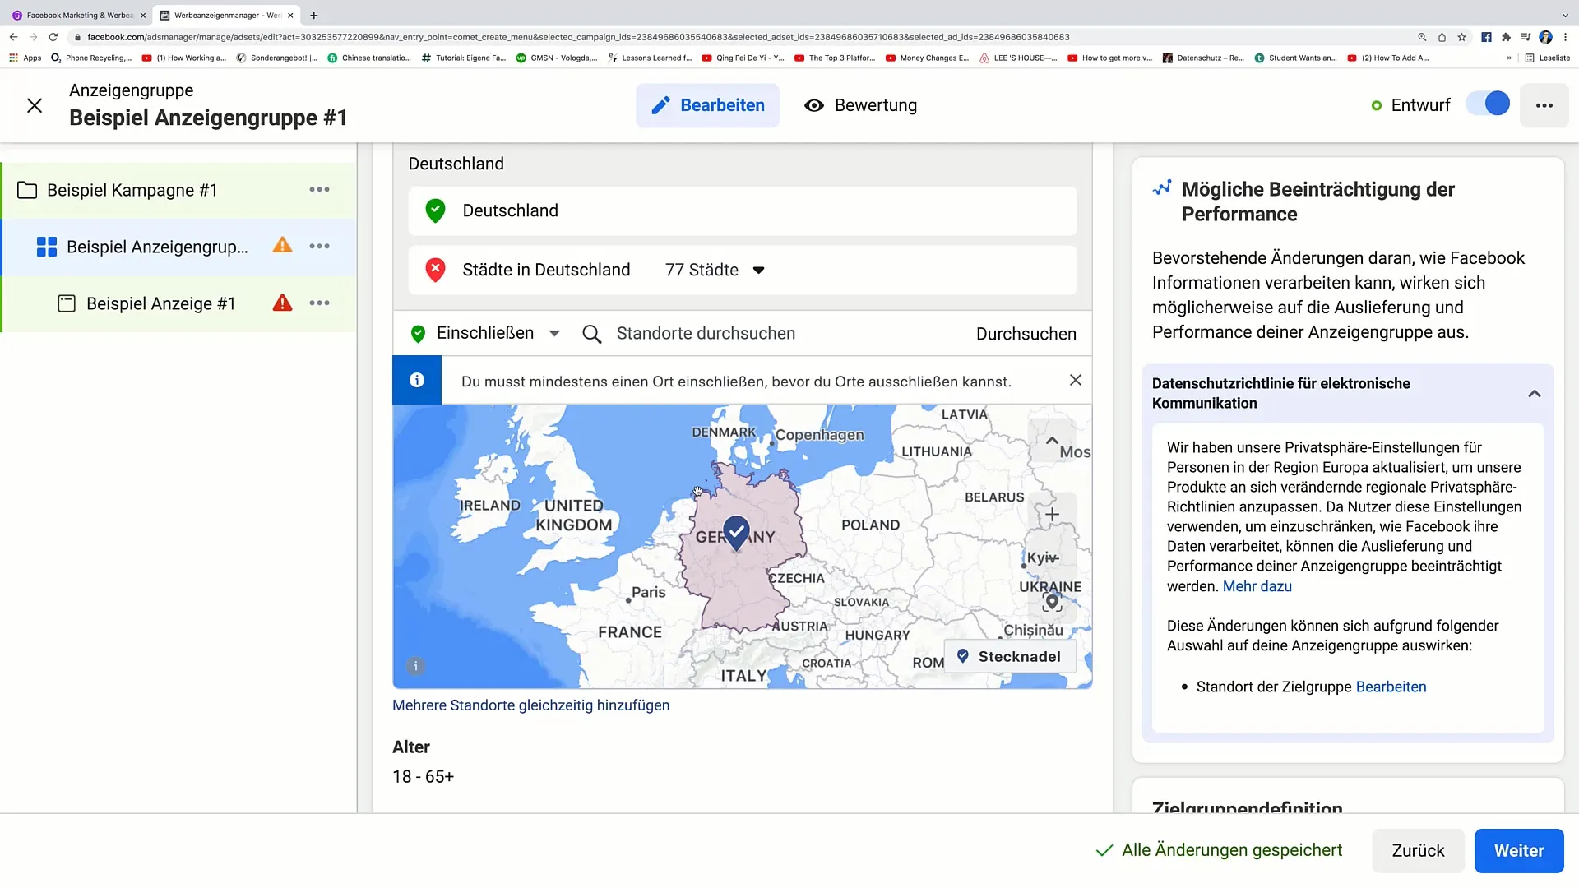Screen dimensions: 1579x888
Task: Click the blue info icon in notice
Action: pos(417,380)
